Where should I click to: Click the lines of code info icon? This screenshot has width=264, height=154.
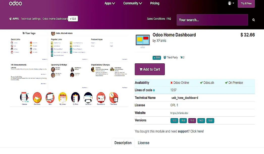tap(154, 90)
